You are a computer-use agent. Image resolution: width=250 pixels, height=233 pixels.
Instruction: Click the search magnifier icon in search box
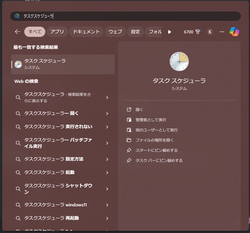pos(17,16)
